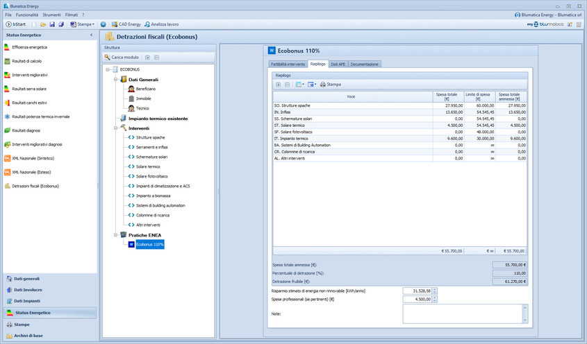Select Ecobonus 110% tree item

[150, 245]
